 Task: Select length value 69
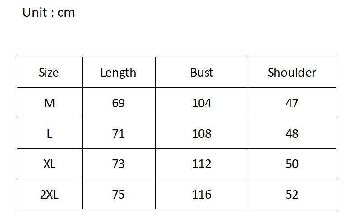tap(118, 103)
